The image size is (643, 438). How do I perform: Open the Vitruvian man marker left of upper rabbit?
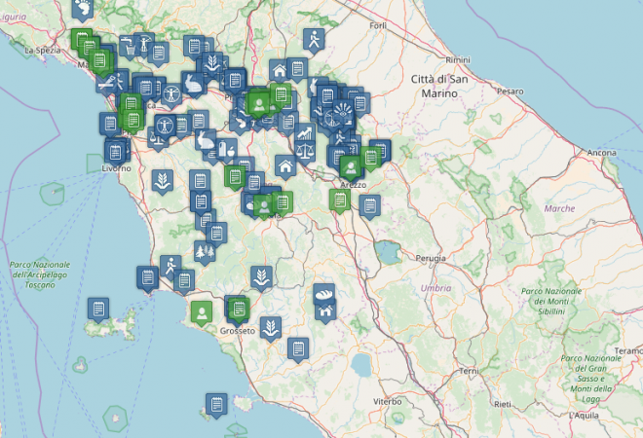point(171,96)
